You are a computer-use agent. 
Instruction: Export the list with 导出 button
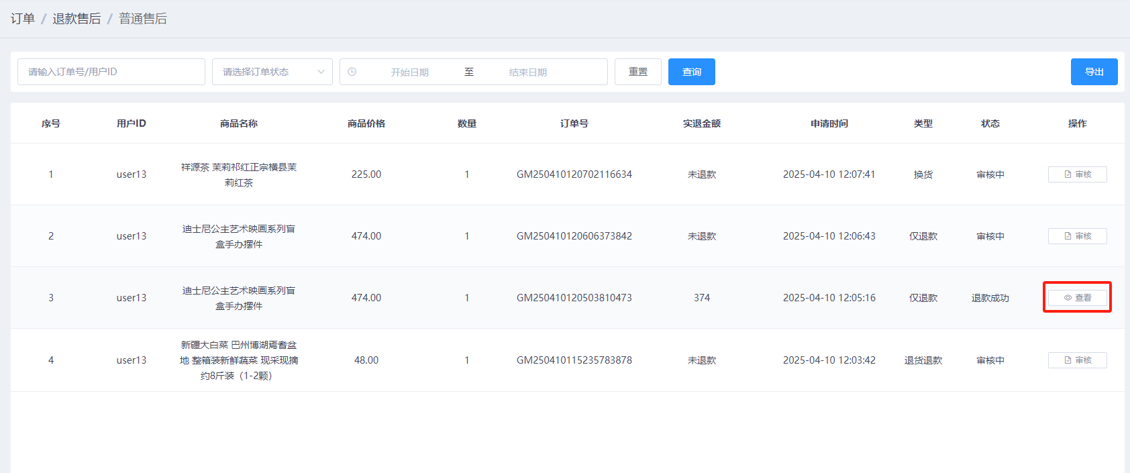[x=1094, y=72]
